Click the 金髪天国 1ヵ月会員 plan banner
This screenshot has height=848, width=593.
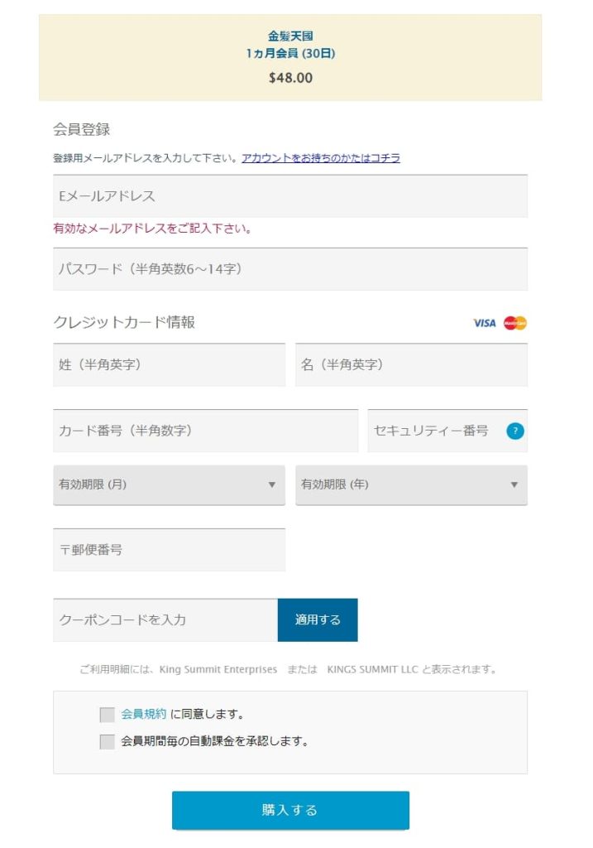(x=290, y=57)
